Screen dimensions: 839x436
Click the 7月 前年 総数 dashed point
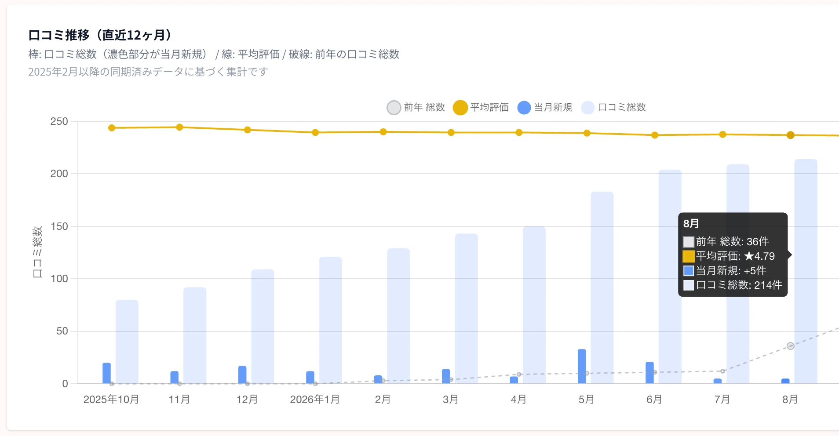[x=722, y=371]
